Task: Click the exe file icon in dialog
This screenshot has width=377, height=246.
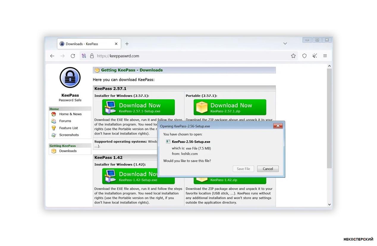Action: [x=168, y=142]
